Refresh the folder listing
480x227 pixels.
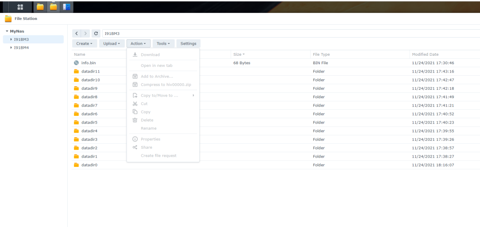(x=96, y=34)
